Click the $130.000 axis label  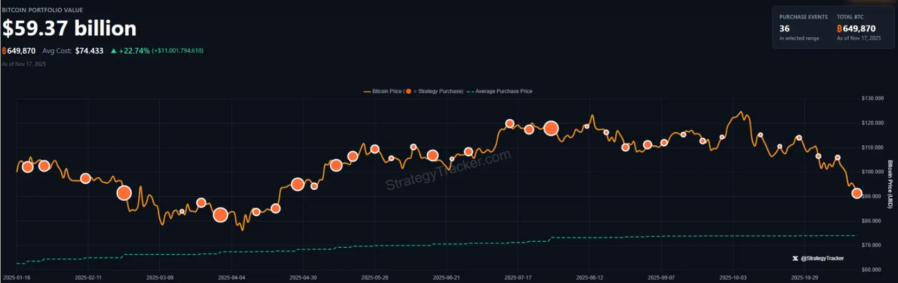coord(873,99)
